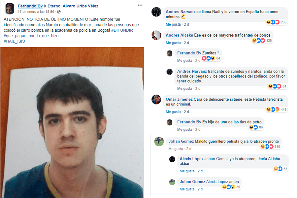
Task: View reactions with 235 count
Action: 276,22
